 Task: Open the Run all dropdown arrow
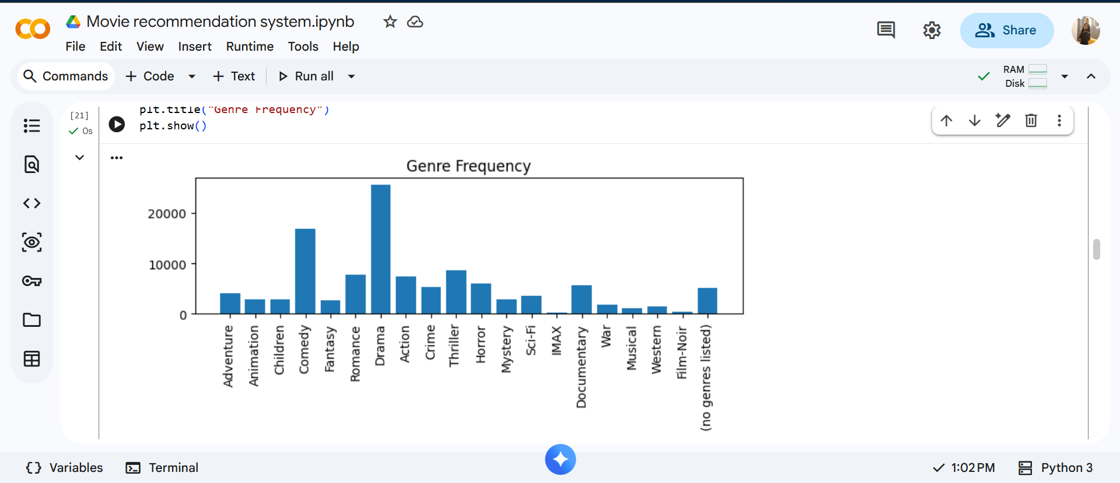click(351, 76)
